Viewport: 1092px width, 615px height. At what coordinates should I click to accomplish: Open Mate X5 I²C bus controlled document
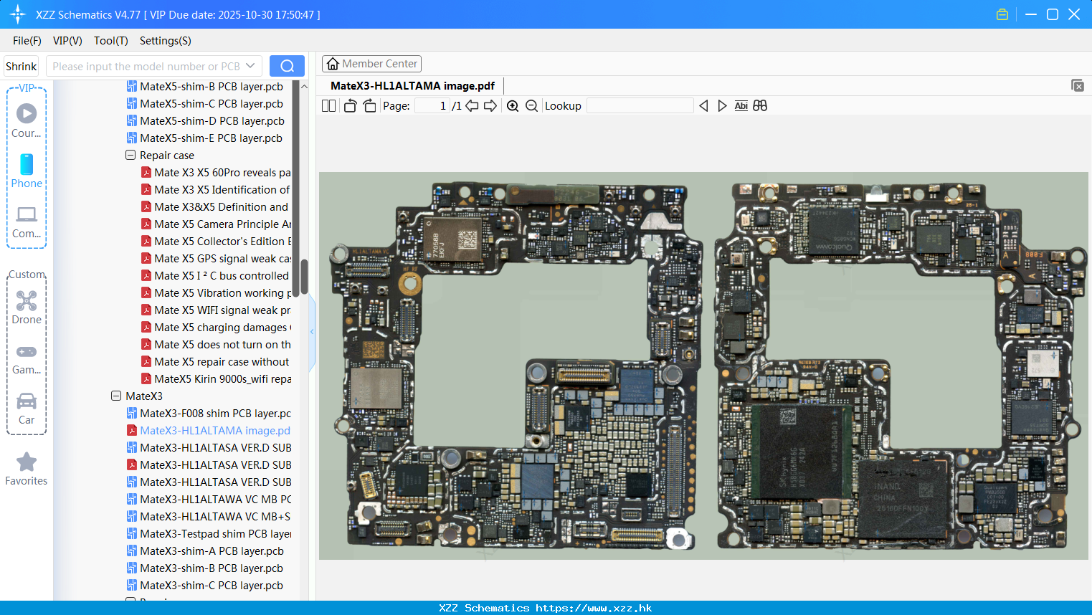(216, 275)
